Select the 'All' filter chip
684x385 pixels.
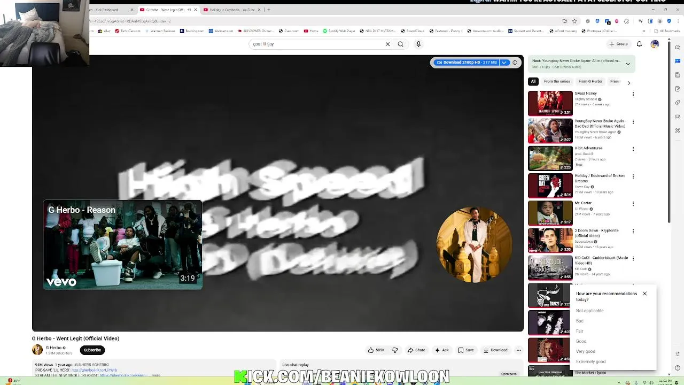(x=533, y=81)
